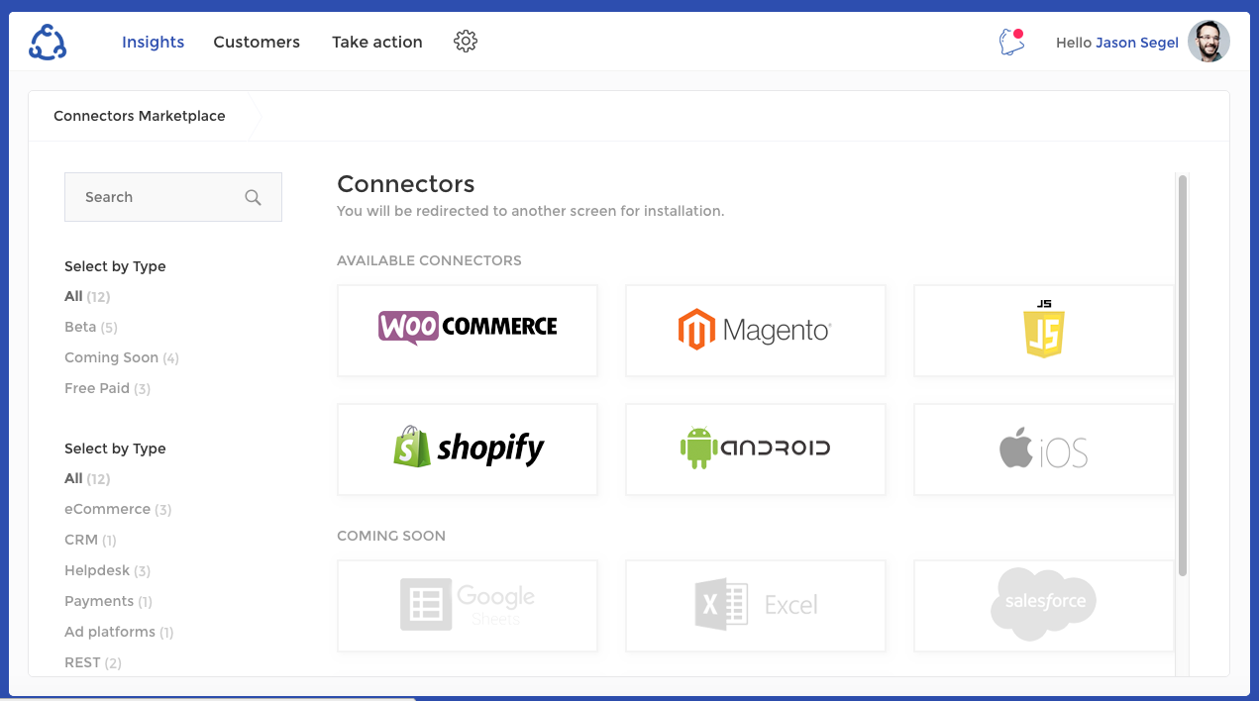Viewport: 1259px width, 701px height.
Task: Click the app logo in the header
Action: [x=48, y=42]
